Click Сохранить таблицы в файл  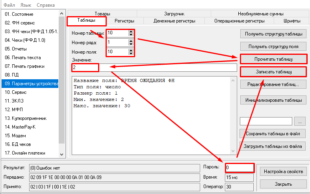pos(273,134)
